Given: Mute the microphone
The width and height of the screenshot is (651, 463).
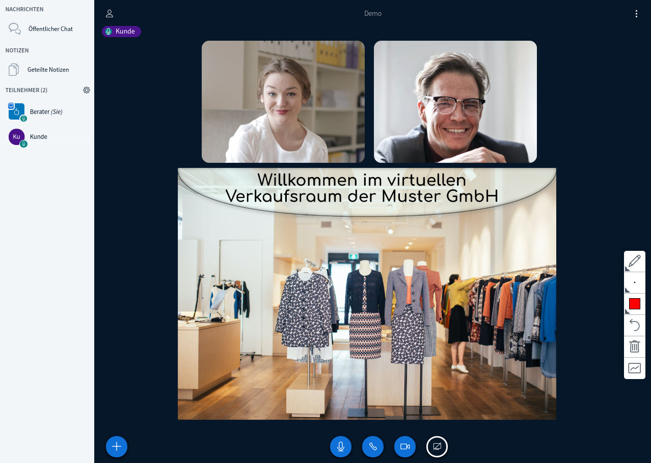Looking at the screenshot, I should [x=341, y=447].
